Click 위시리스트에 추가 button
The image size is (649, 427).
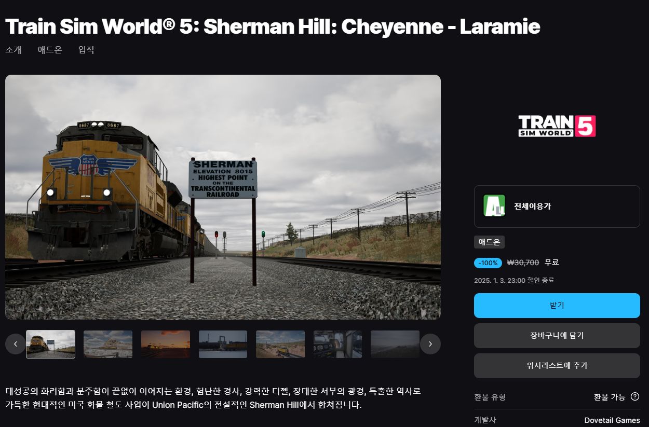point(557,366)
